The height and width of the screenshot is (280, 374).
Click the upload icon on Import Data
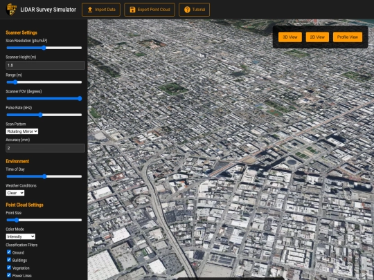point(90,10)
